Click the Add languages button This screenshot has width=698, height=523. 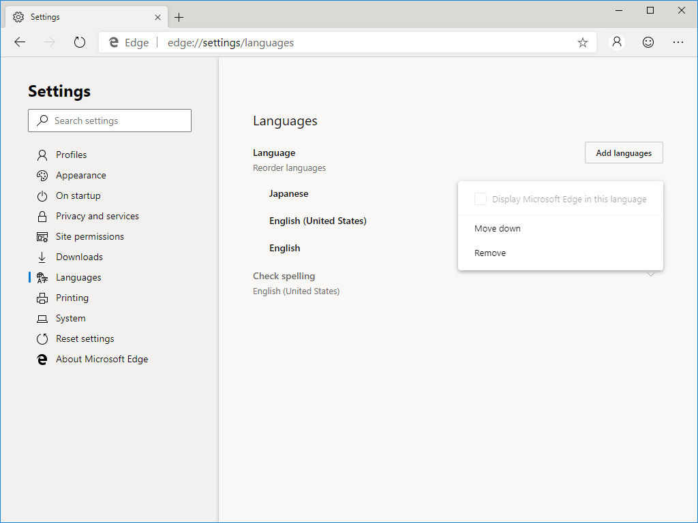tap(623, 153)
